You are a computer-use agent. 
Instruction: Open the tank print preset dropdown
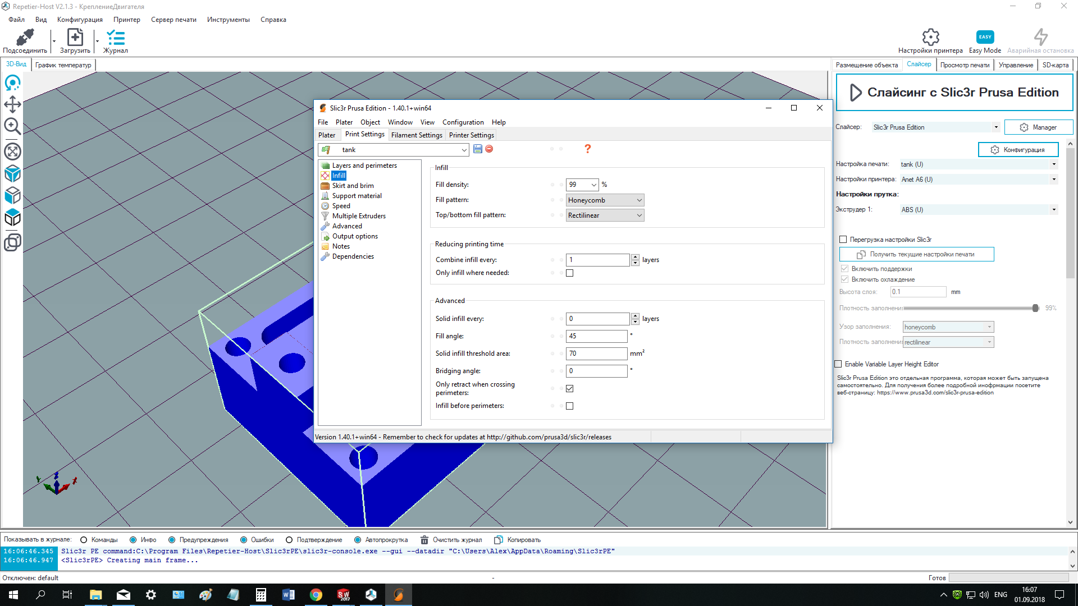[x=464, y=150]
